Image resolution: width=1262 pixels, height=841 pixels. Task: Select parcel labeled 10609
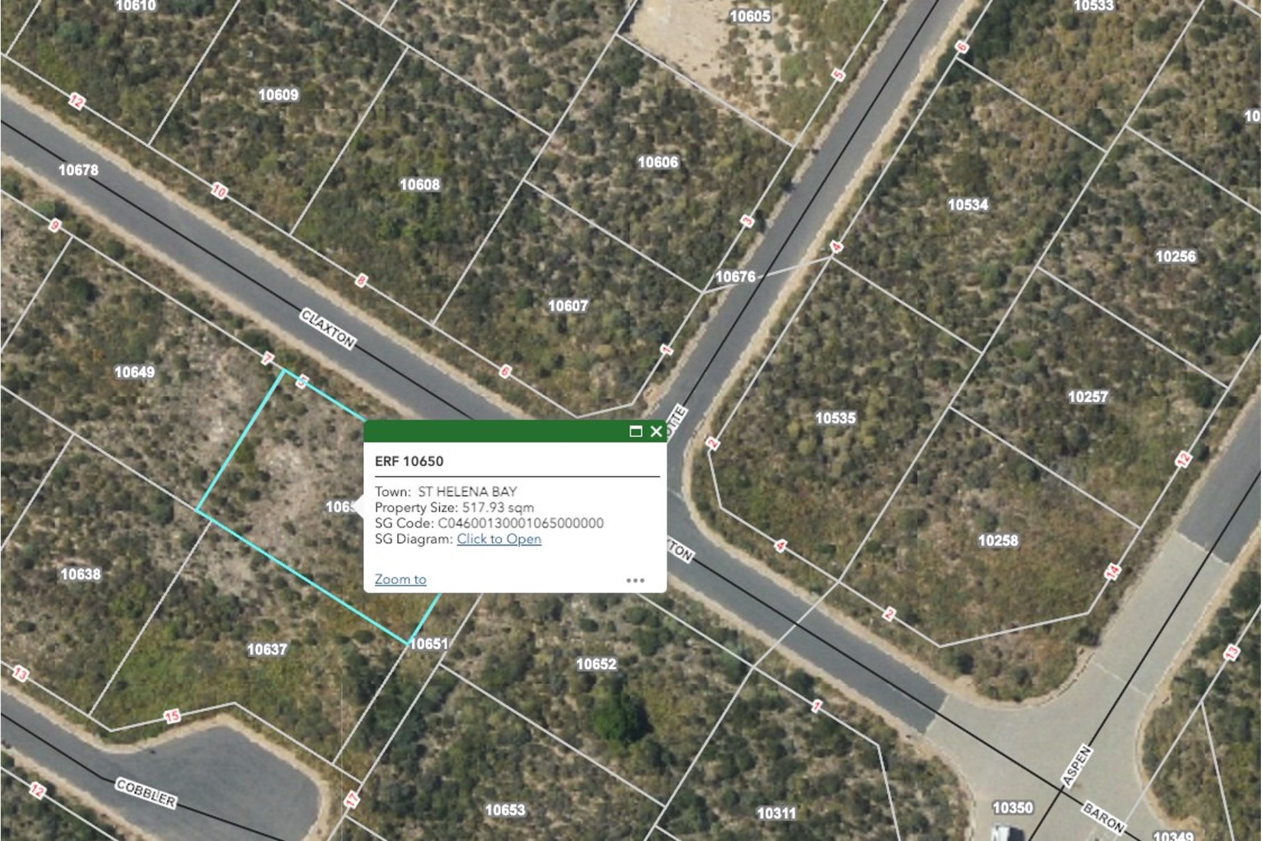tap(279, 95)
